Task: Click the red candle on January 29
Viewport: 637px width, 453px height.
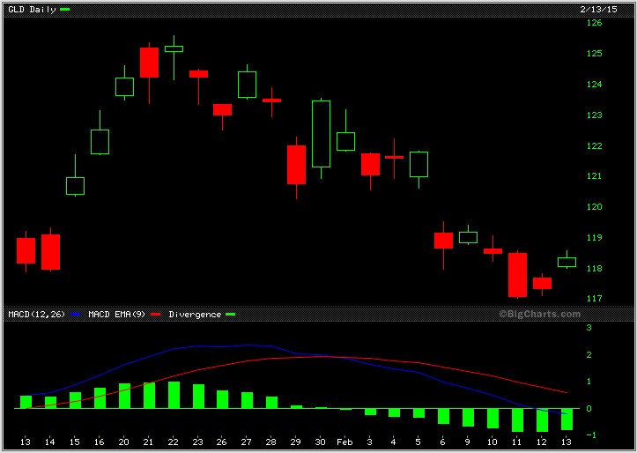Action: 296,165
